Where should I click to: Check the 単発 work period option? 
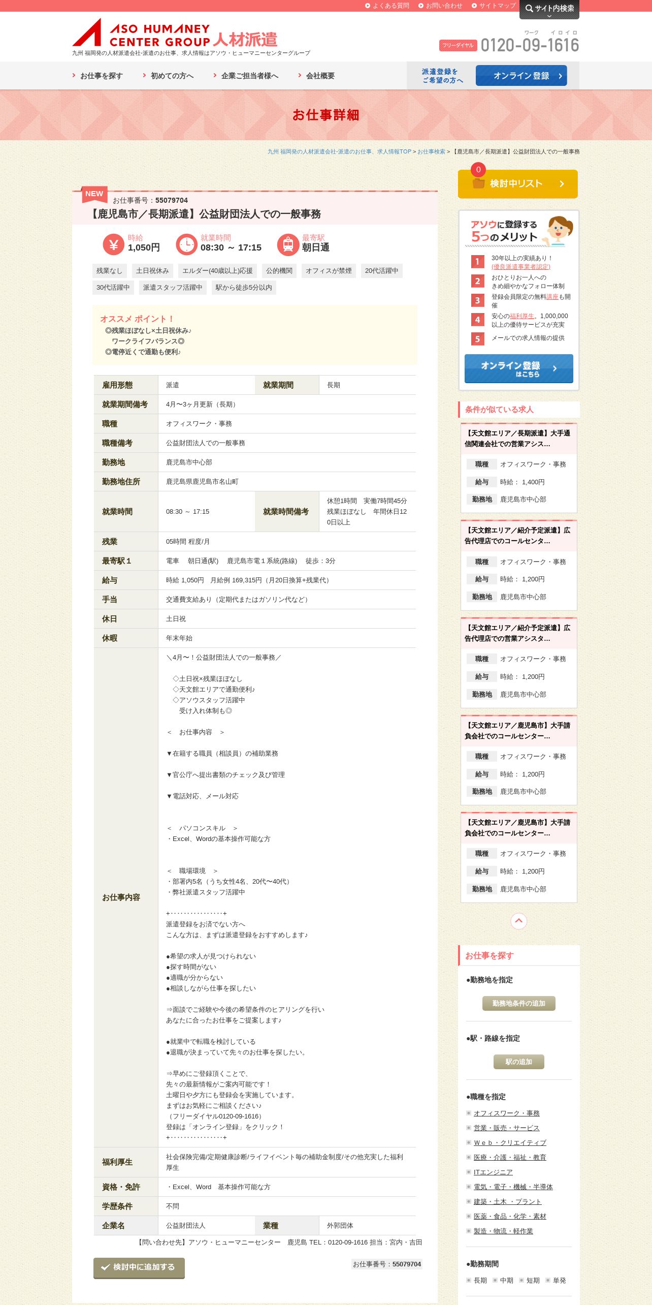[x=556, y=1280]
